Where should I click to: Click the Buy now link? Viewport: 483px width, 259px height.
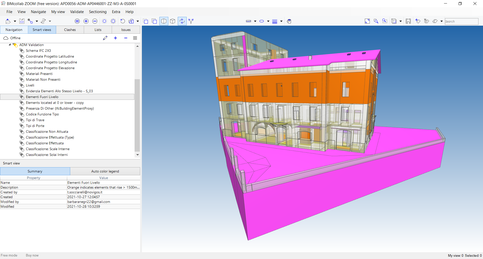point(32,255)
